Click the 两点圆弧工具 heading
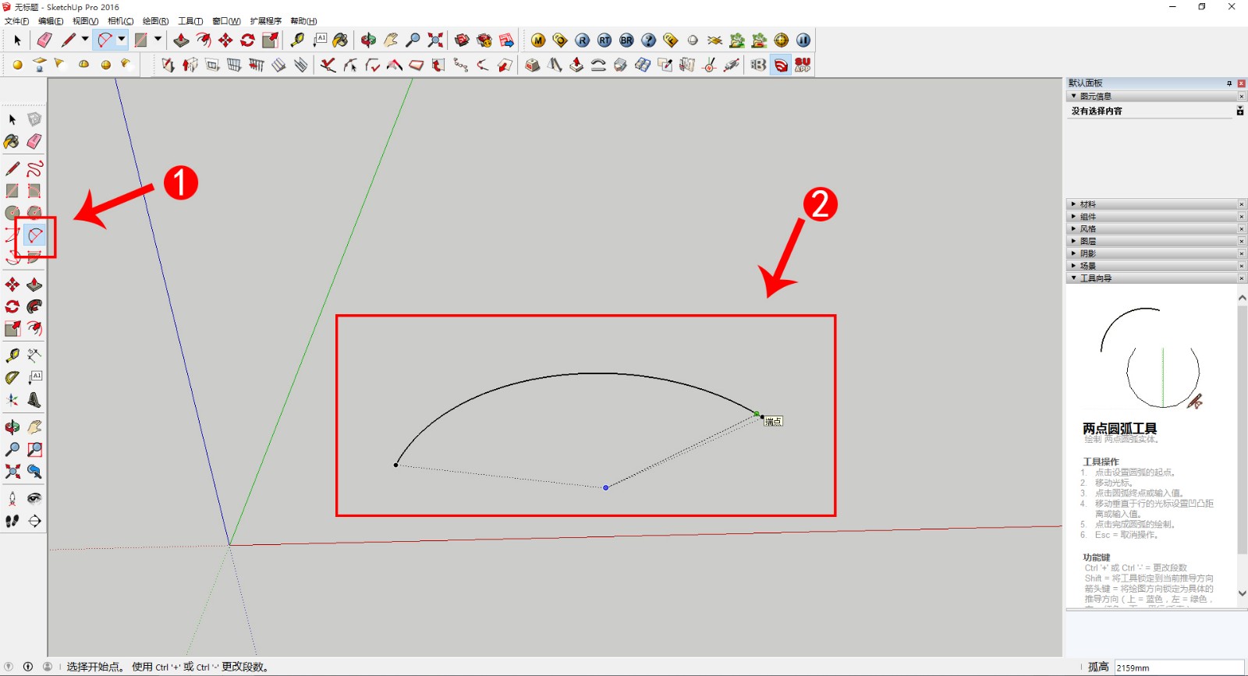The width and height of the screenshot is (1248, 676). click(1119, 428)
